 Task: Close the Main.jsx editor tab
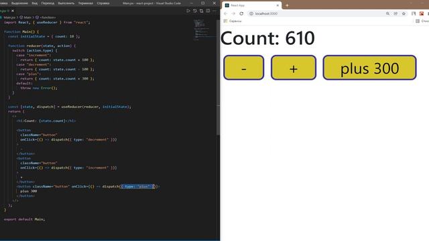click(x=13, y=11)
